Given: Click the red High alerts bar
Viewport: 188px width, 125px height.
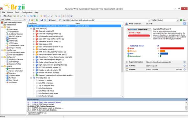Looking at the screenshot, I should tap(172, 48).
